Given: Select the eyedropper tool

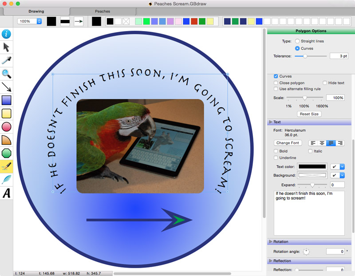Looking at the screenshot, I should (x=6, y=60).
